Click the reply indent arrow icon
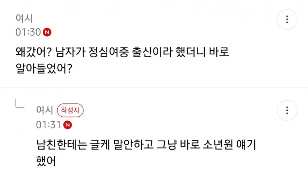This screenshot has width=308, height=175. [20, 104]
